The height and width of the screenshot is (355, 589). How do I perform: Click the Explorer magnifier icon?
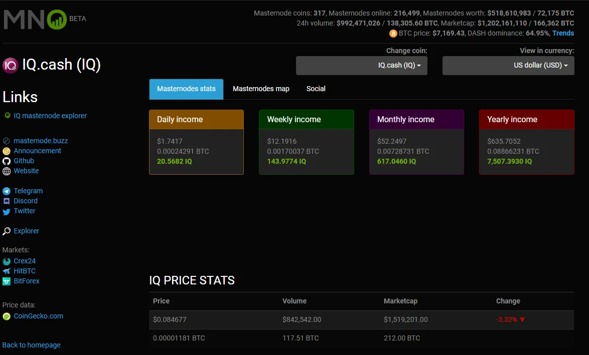(x=7, y=231)
